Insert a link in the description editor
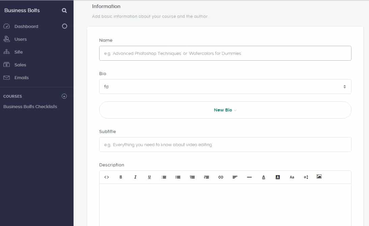Image resolution: width=369 pixels, height=226 pixels. pos(221,177)
